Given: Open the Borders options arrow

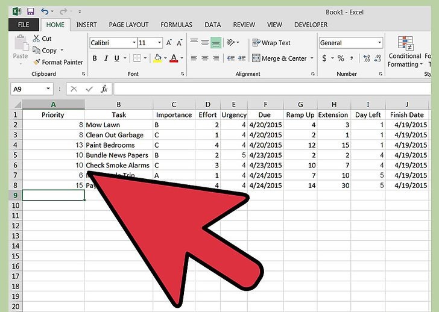Looking at the screenshot, I should [x=145, y=58].
